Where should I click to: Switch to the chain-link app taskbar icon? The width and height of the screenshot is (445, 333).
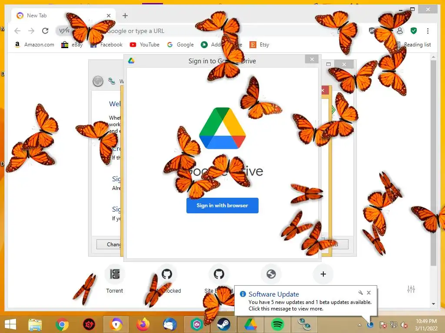point(304,324)
